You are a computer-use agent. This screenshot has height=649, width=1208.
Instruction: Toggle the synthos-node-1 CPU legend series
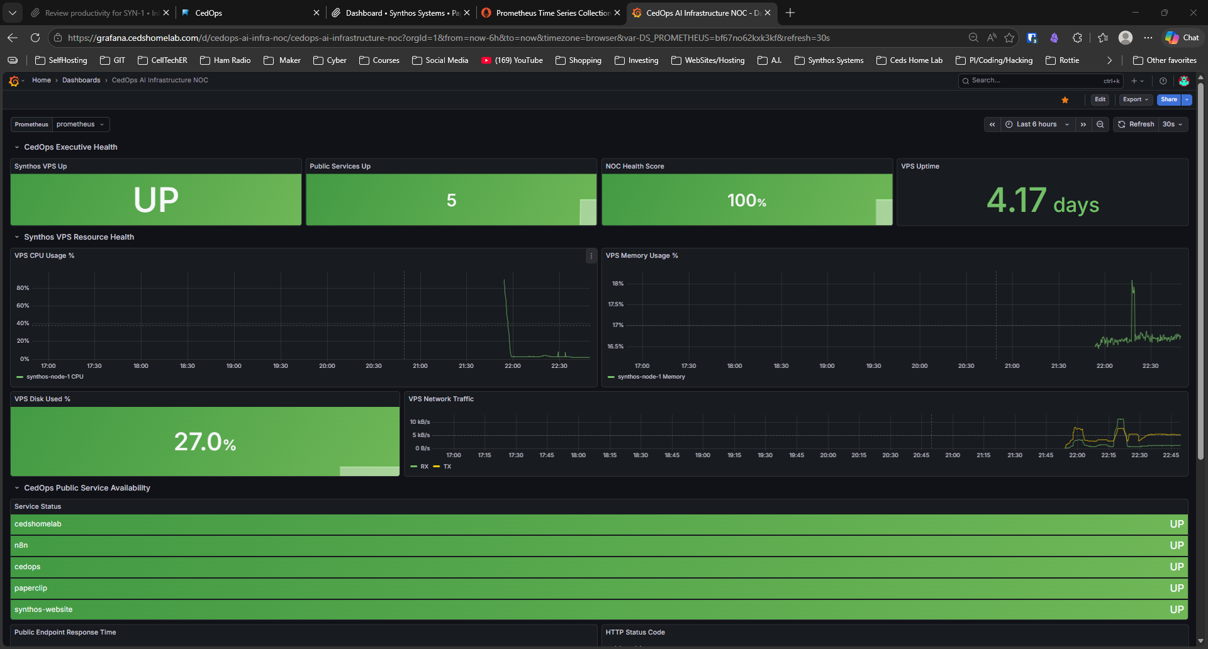(55, 377)
